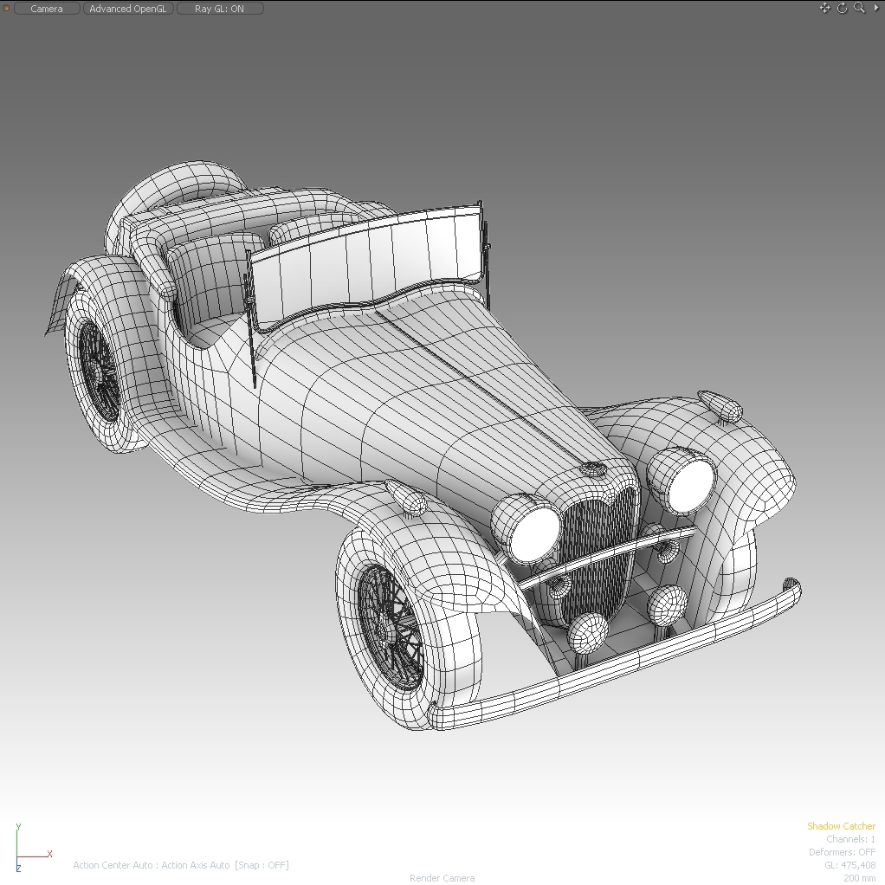Open the Camera view selector
Viewport: 885px width, 885px height.
click(47, 8)
